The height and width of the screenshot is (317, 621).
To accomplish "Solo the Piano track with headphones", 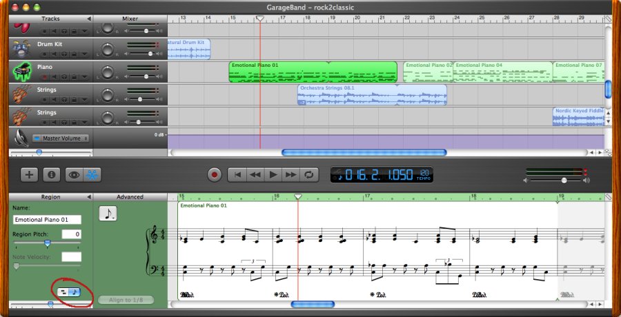I will (x=63, y=76).
